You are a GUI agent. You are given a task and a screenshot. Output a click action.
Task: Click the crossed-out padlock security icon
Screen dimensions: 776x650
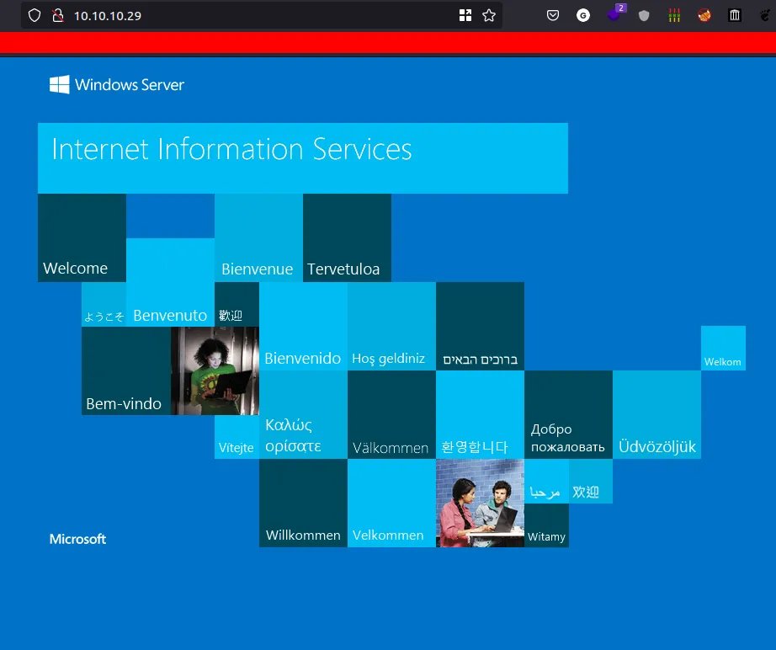coord(57,15)
